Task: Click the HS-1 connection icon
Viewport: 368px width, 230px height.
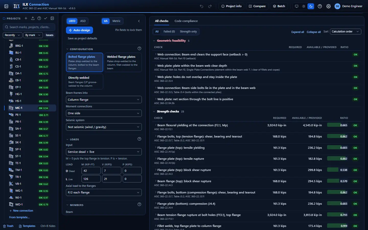Action: pos(11,101)
